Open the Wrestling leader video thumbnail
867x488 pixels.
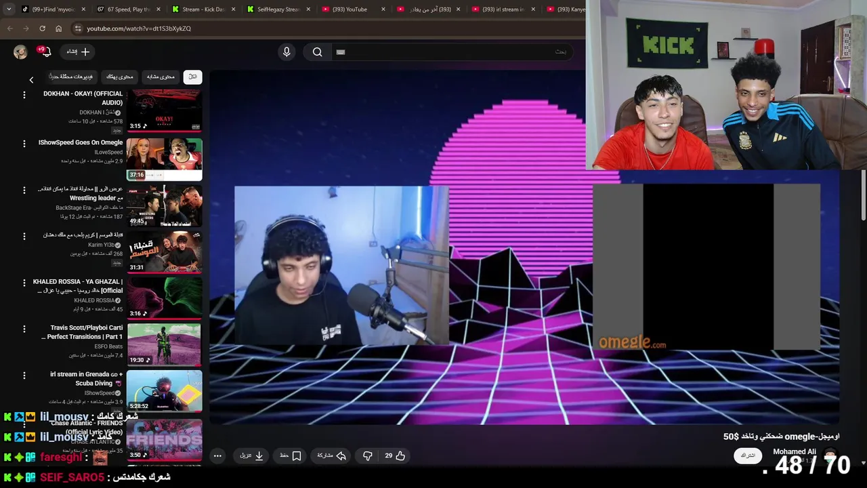164,205
